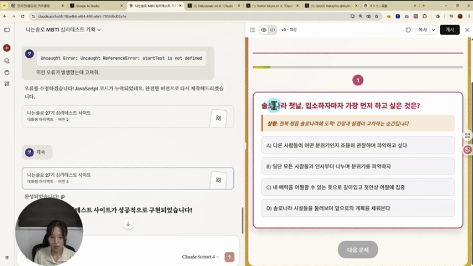The width and height of the screenshot is (473, 266).
Task: Click the pink avatar icon on the preview's right edge
Action: point(467,150)
